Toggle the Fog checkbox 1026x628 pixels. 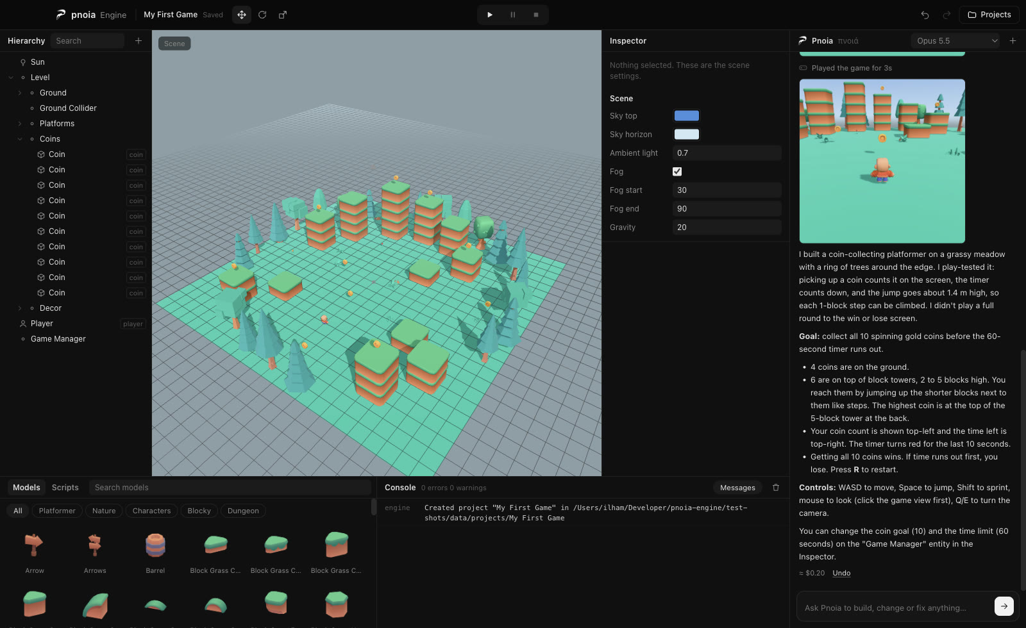click(677, 172)
